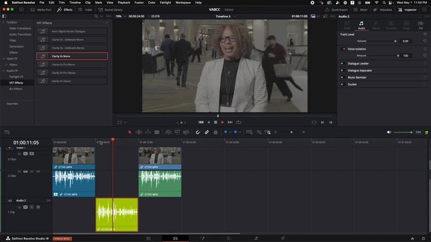Switch to the Video tab in Inspector
The height and width of the screenshot is (242, 431).
pos(347,26)
